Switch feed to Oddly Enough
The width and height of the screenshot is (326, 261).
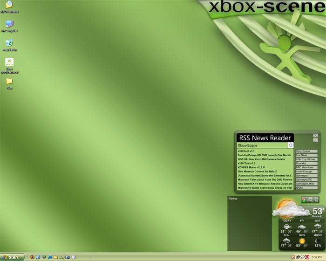pyautogui.click(x=306, y=172)
